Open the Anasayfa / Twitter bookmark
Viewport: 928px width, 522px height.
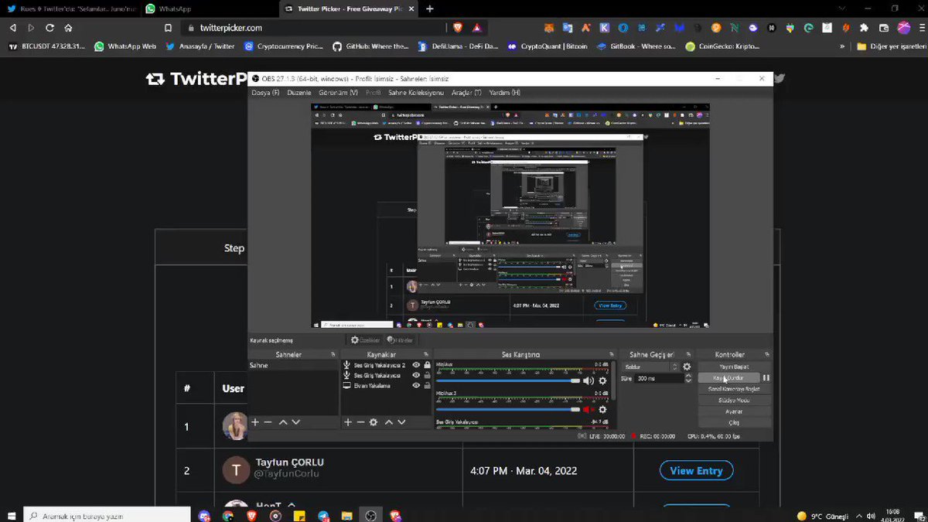coord(200,46)
